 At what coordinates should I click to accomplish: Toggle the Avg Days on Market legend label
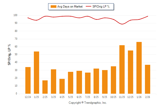tap(69, 7)
